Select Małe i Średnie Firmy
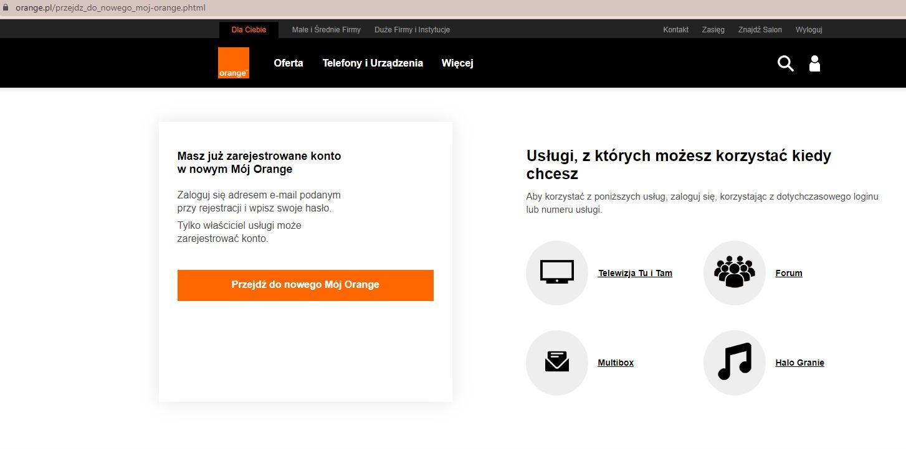906x449 pixels. (327, 29)
